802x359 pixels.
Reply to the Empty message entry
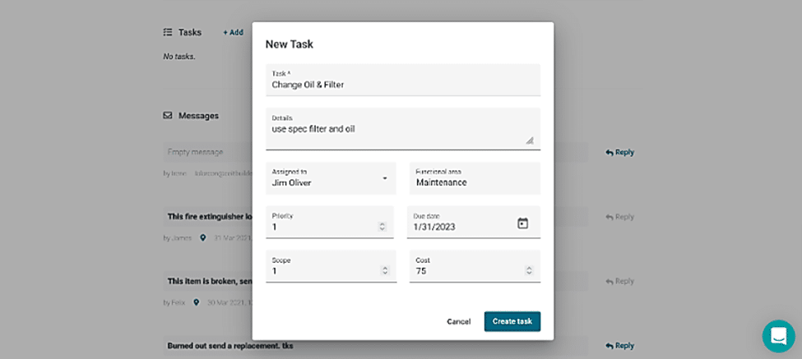pyautogui.click(x=619, y=152)
